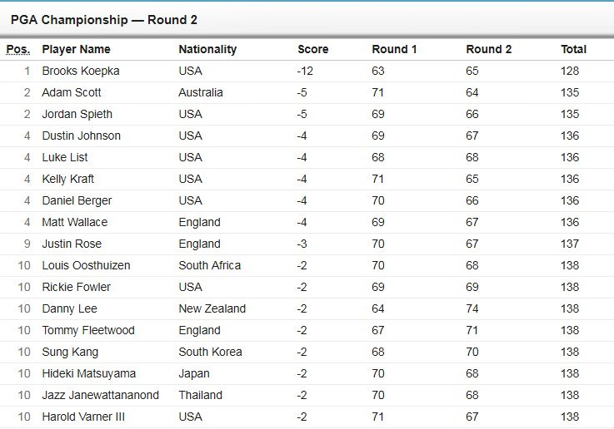Click the Player Name column header
Viewport: 614px width, 429px height.
click(76, 49)
